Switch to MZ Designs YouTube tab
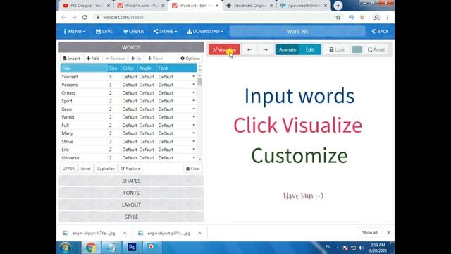The image size is (451, 254). [87, 6]
